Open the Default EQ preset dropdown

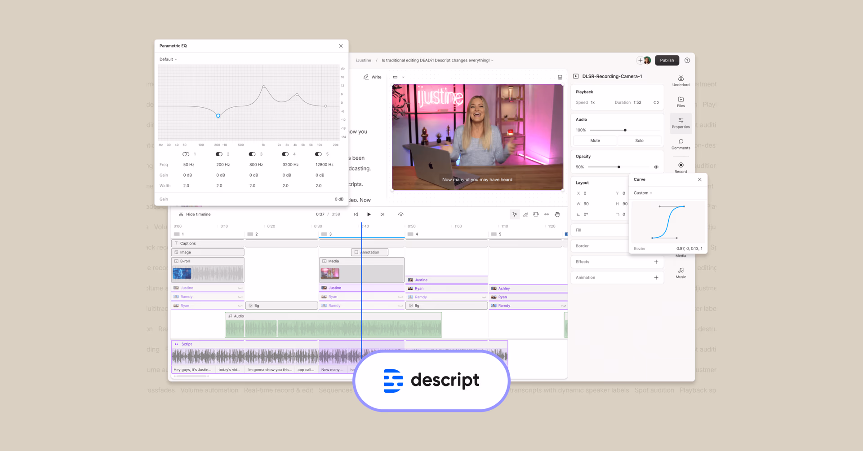168,59
